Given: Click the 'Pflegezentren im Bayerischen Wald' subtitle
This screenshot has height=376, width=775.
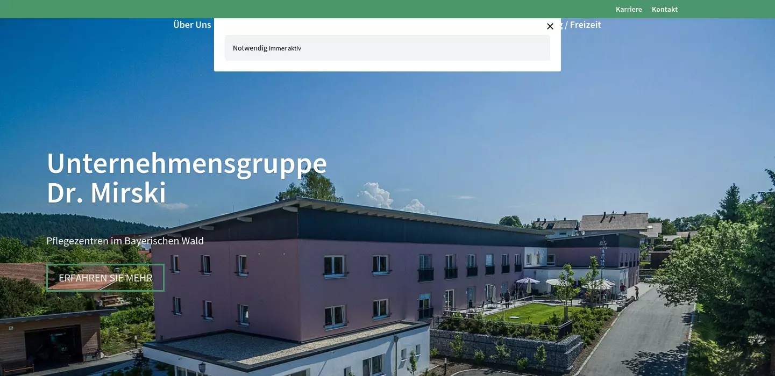Looking at the screenshot, I should pos(125,241).
